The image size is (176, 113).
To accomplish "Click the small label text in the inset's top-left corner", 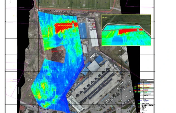I will pyautogui.click(x=106, y=18).
